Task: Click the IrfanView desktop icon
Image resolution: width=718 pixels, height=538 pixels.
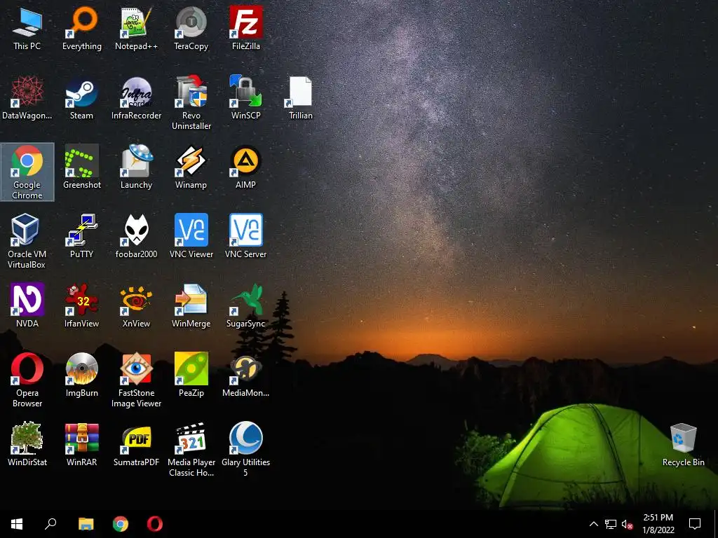Action: pos(81,305)
